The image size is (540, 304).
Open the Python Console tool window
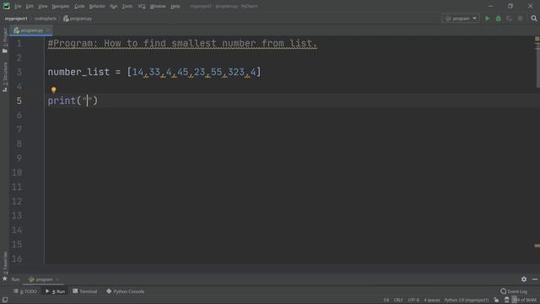[126, 291]
